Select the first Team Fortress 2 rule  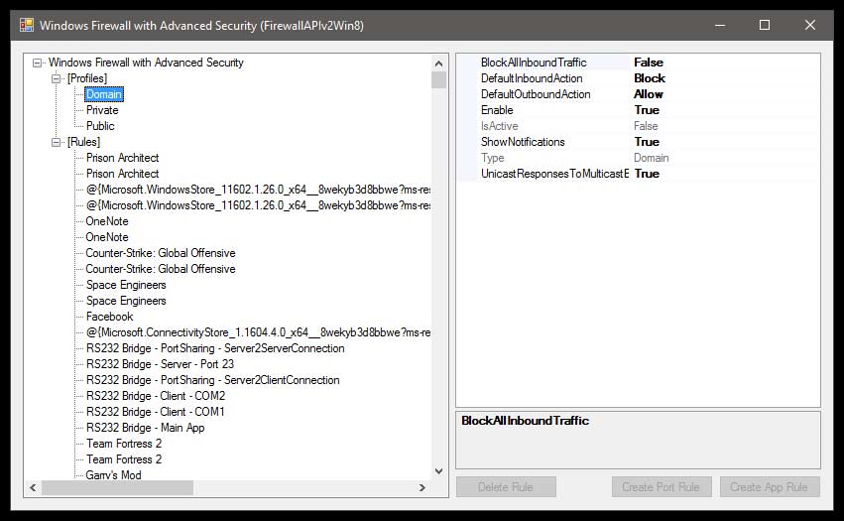coord(124,444)
